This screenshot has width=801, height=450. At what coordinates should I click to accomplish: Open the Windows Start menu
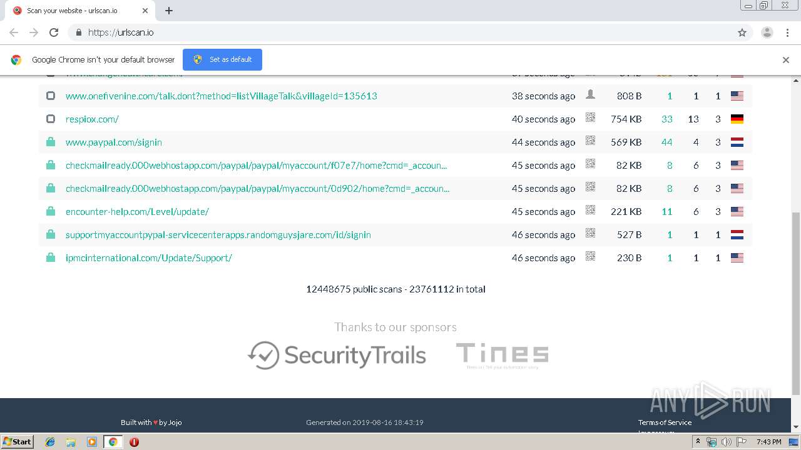click(18, 441)
